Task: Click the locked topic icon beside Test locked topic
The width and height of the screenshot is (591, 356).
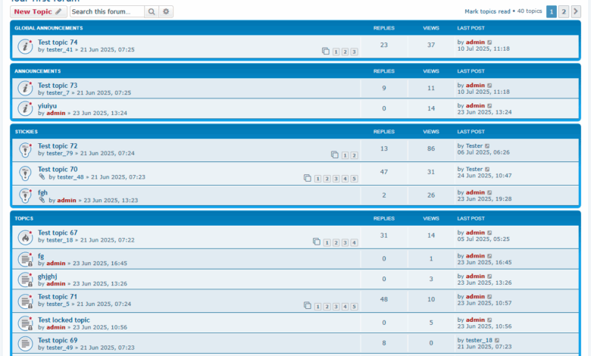Action: coord(25,324)
